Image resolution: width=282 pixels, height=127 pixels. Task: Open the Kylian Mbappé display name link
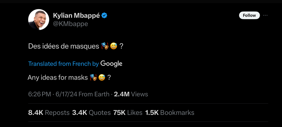76,15
